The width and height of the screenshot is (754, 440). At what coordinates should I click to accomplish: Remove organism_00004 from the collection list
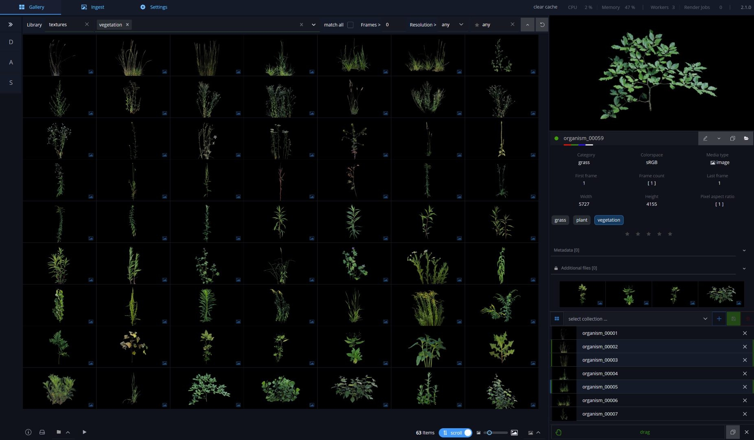pyautogui.click(x=745, y=374)
